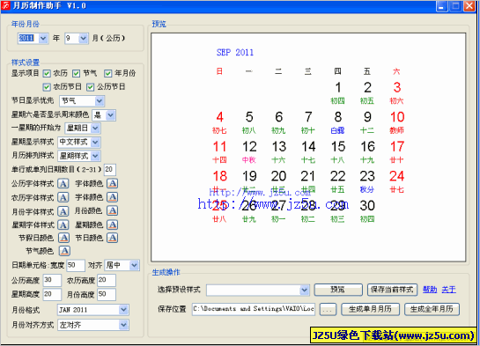The image size is (480, 346).
Task: Click the 预览 button
Action: [x=338, y=290]
